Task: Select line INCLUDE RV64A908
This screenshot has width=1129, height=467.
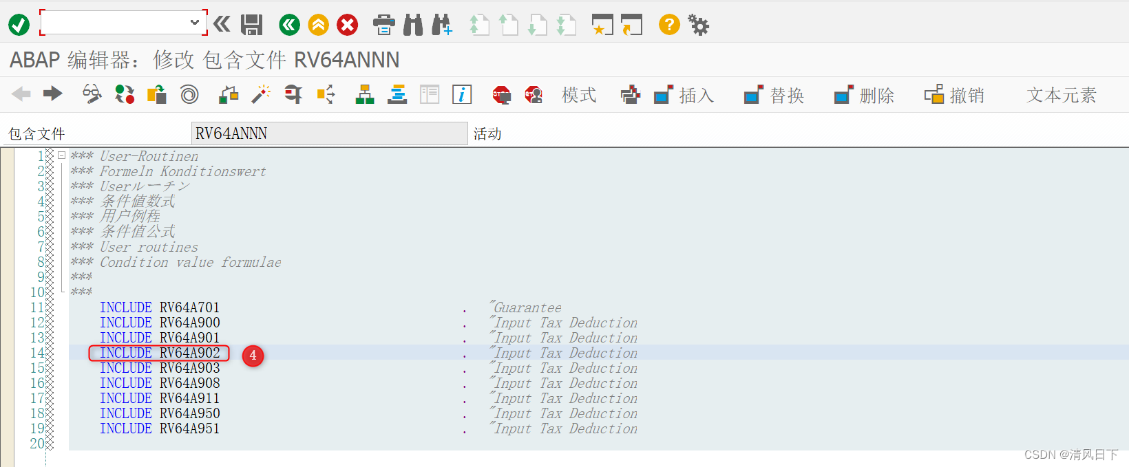Action: coord(160,383)
